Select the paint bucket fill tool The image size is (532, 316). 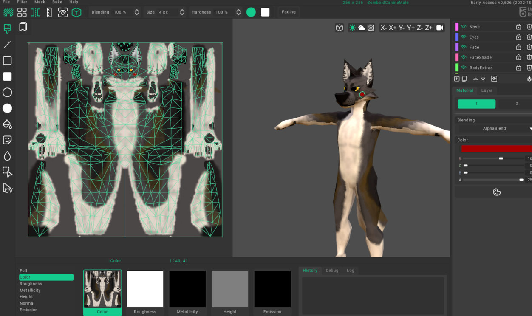tap(7, 124)
